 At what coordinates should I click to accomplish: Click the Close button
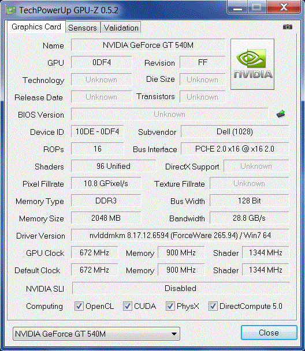(269, 333)
